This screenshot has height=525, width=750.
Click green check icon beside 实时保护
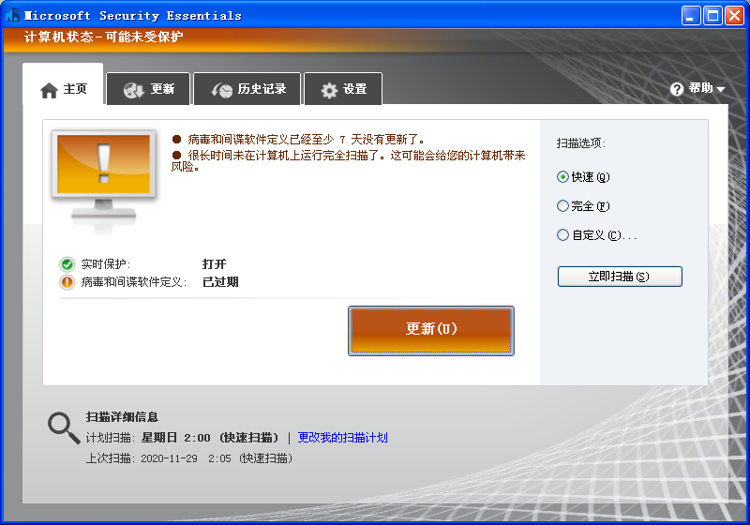tap(67, 264)
